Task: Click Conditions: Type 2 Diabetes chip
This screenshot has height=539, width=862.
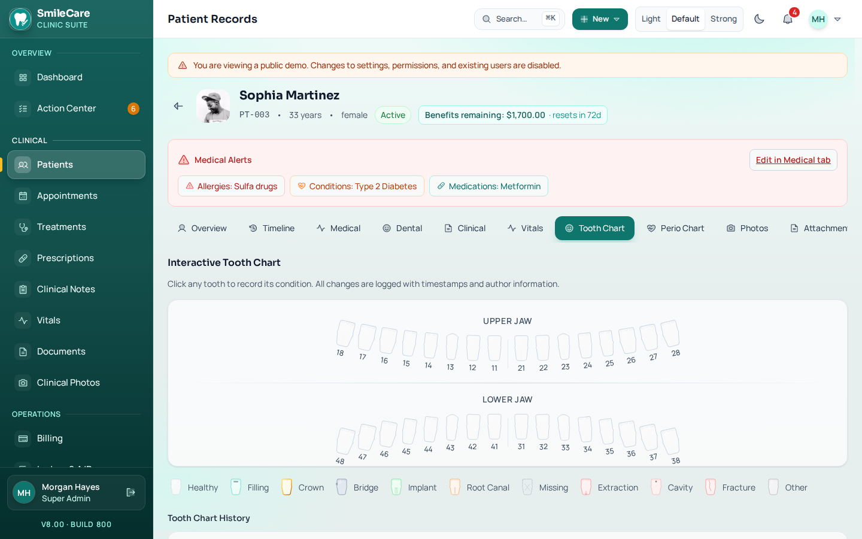Action: pos(357,186)
